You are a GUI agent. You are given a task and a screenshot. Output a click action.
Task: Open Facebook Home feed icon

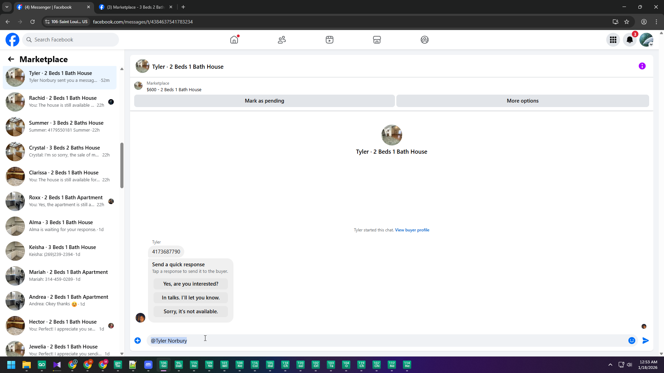[234, 40]
